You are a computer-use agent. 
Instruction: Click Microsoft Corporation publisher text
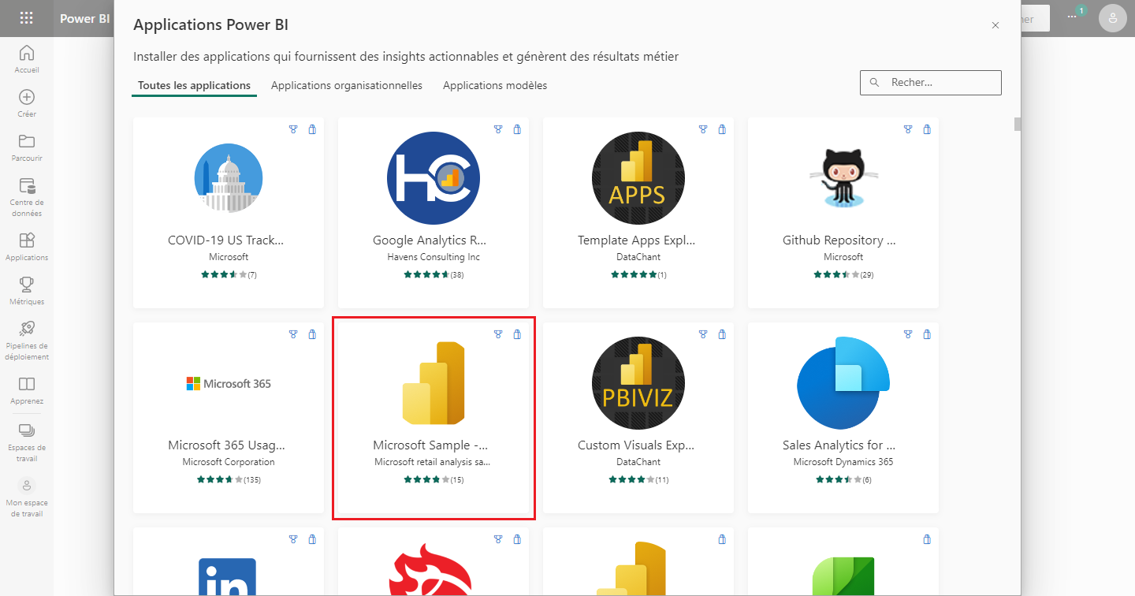coord(229,462)
